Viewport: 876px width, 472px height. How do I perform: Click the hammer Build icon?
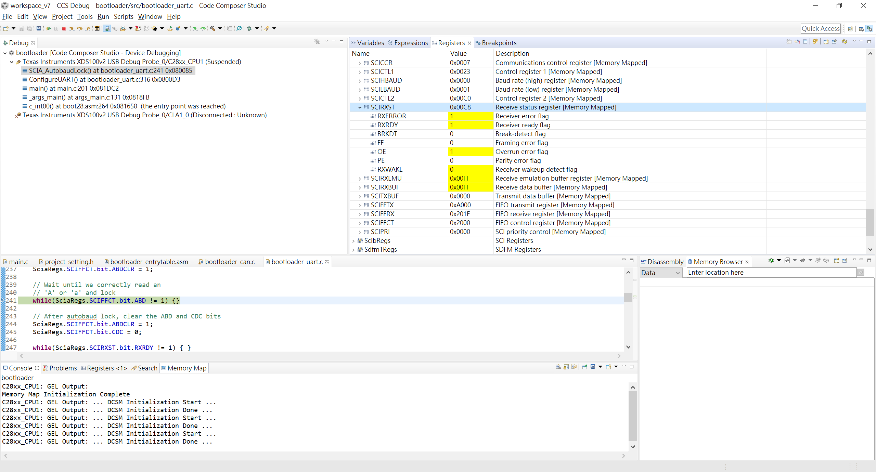pyautogui.click(x=212, y=28)
